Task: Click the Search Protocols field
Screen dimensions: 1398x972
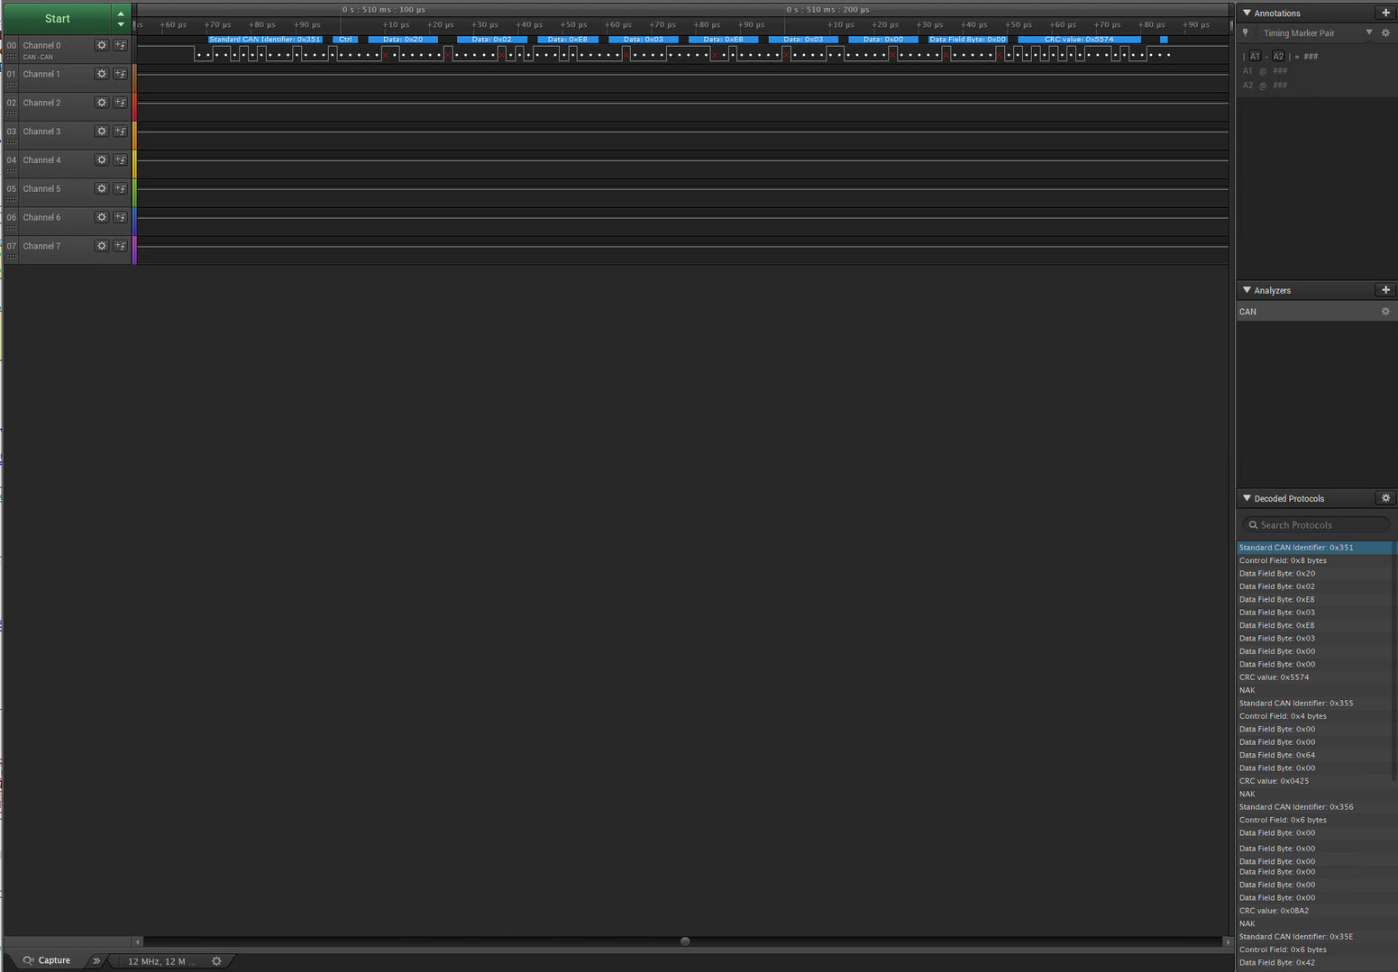Action: pyautogui.click(x=1316, y=524)
